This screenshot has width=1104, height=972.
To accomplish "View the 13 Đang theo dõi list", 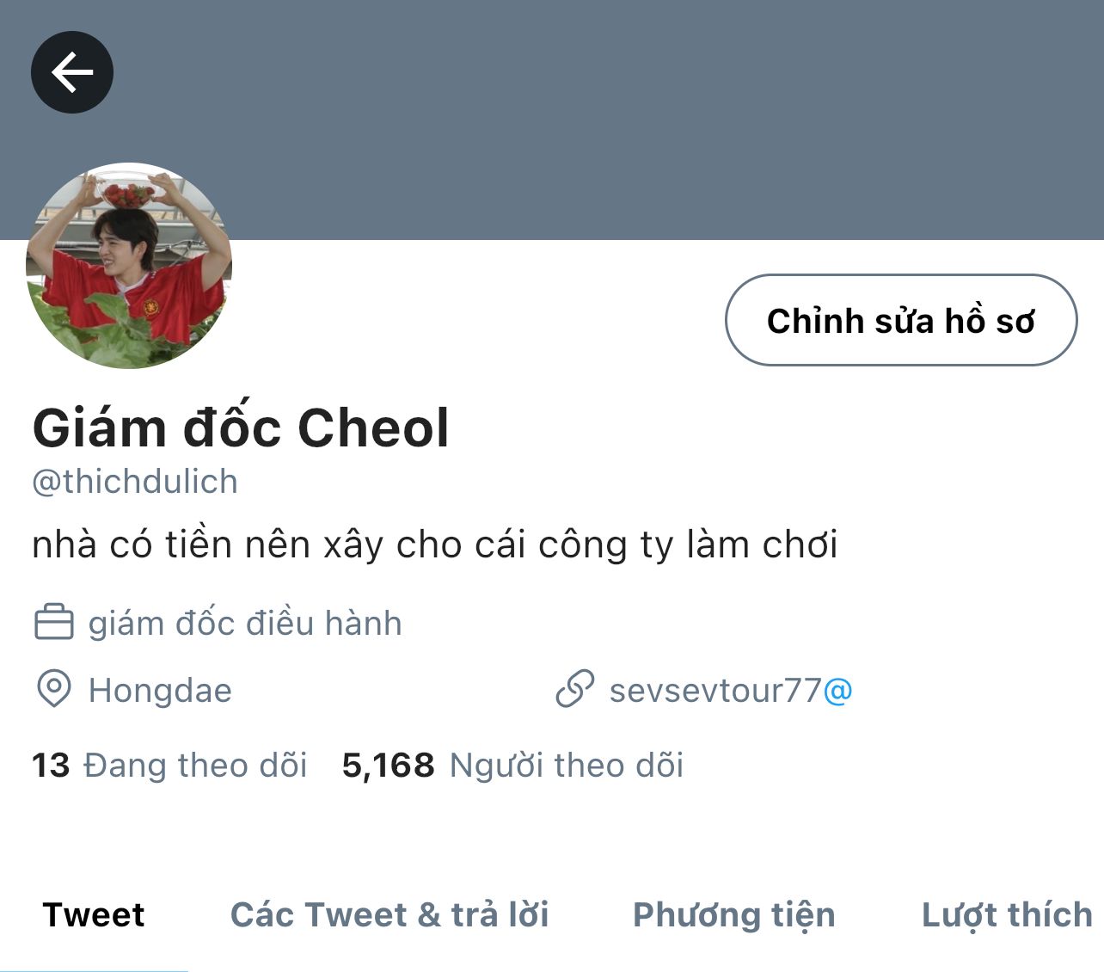I will click(x=169, y=765).
